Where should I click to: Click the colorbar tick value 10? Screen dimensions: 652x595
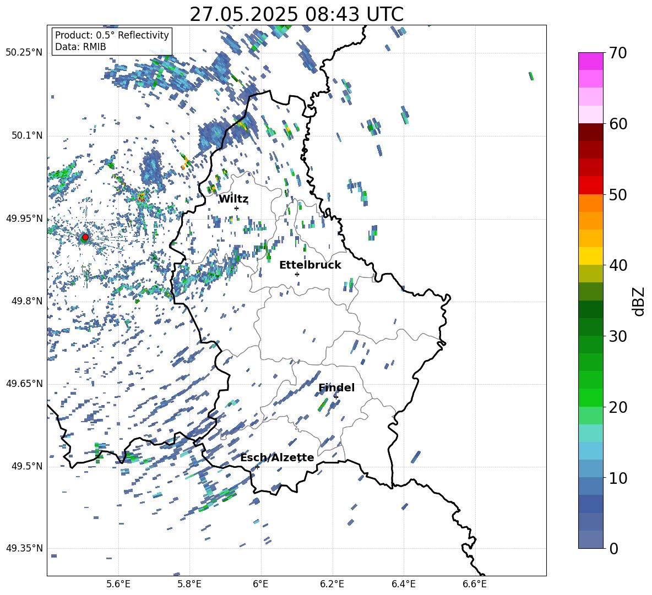coord(617,478)
